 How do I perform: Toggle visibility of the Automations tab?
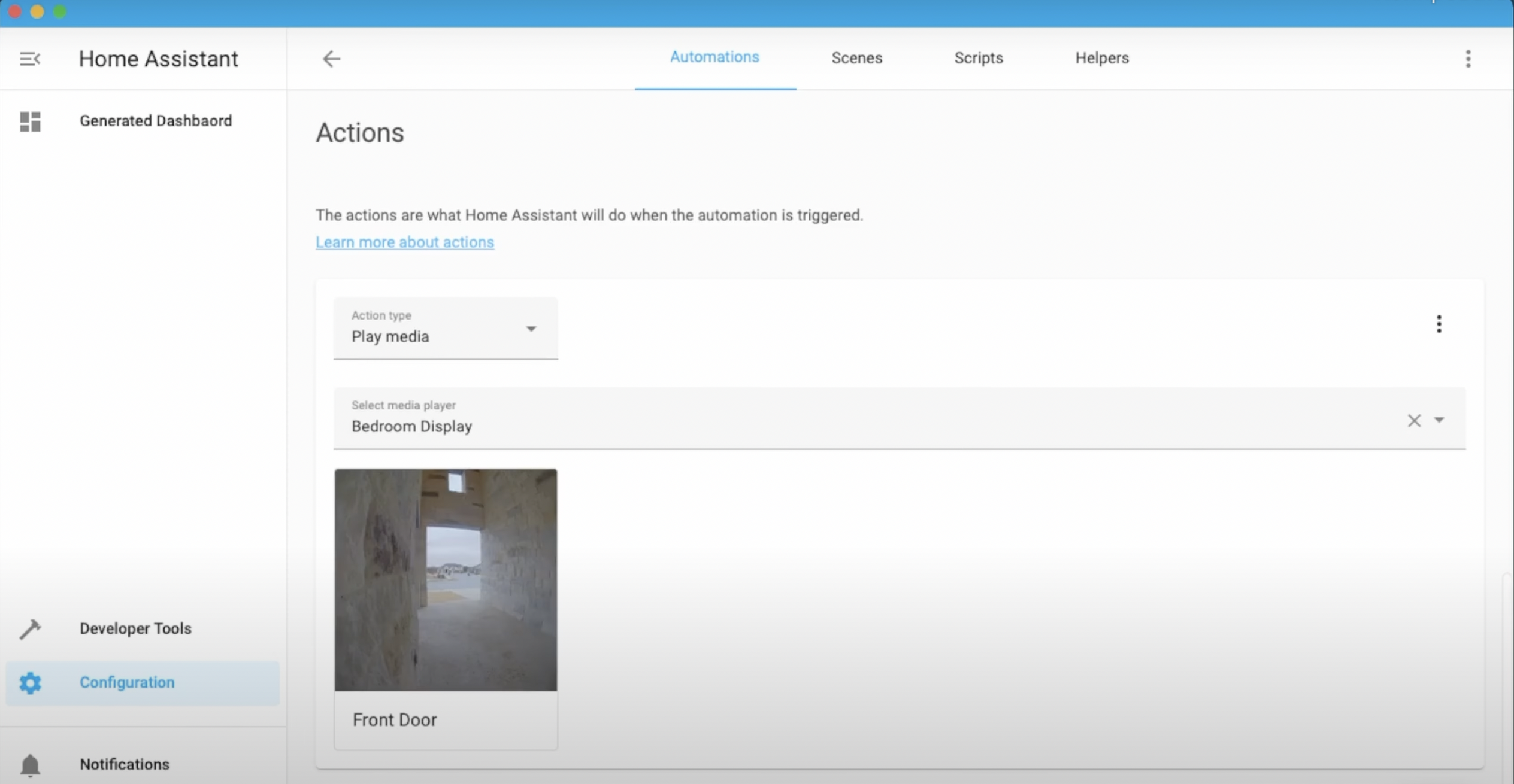pos(713,57)
